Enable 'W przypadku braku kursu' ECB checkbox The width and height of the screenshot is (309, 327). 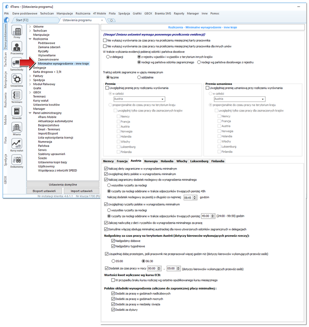point(113,280)
